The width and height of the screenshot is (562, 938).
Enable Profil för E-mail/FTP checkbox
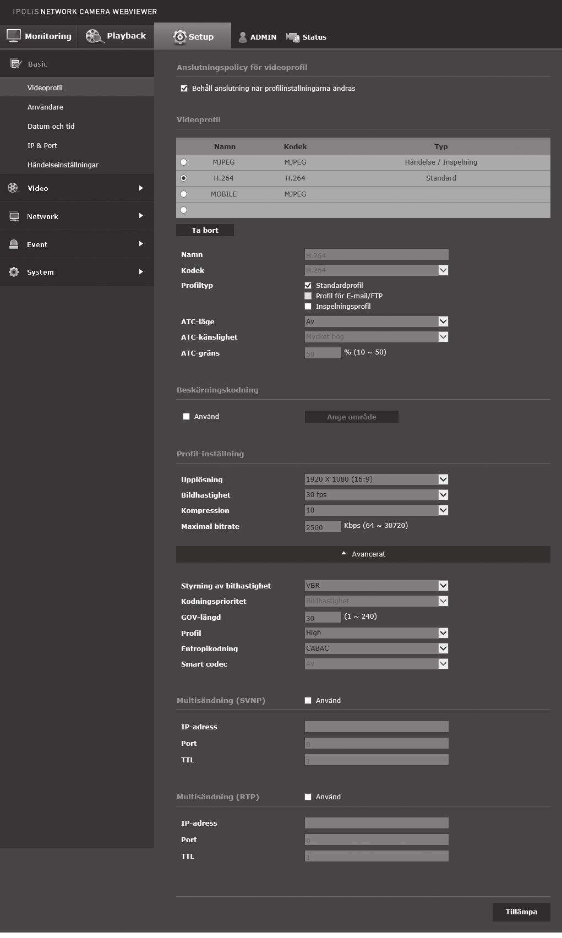(308, 296)
